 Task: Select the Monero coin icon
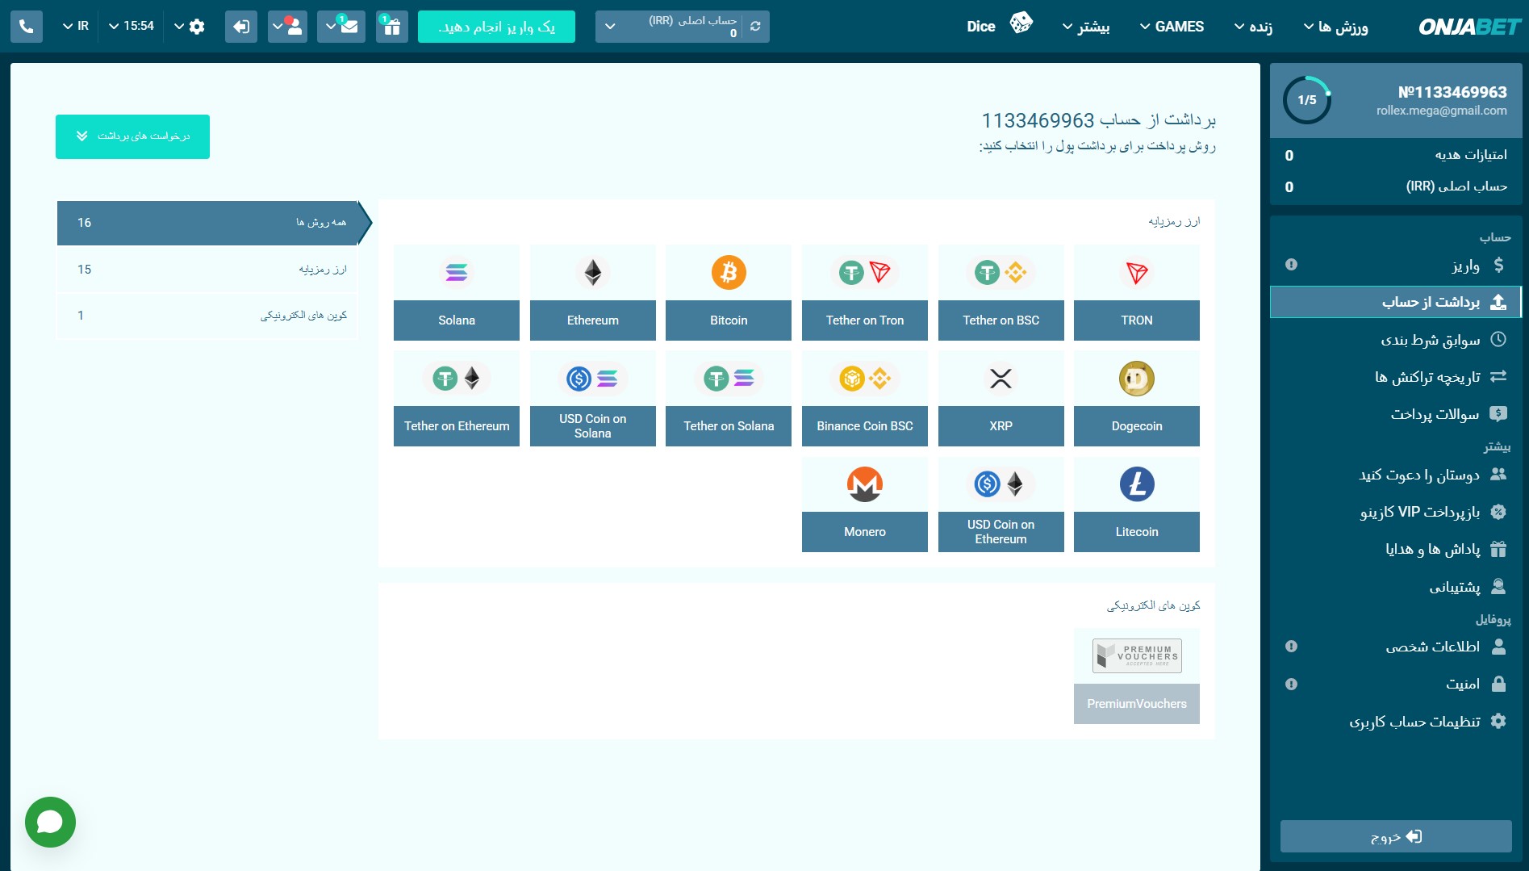[865, 484]
